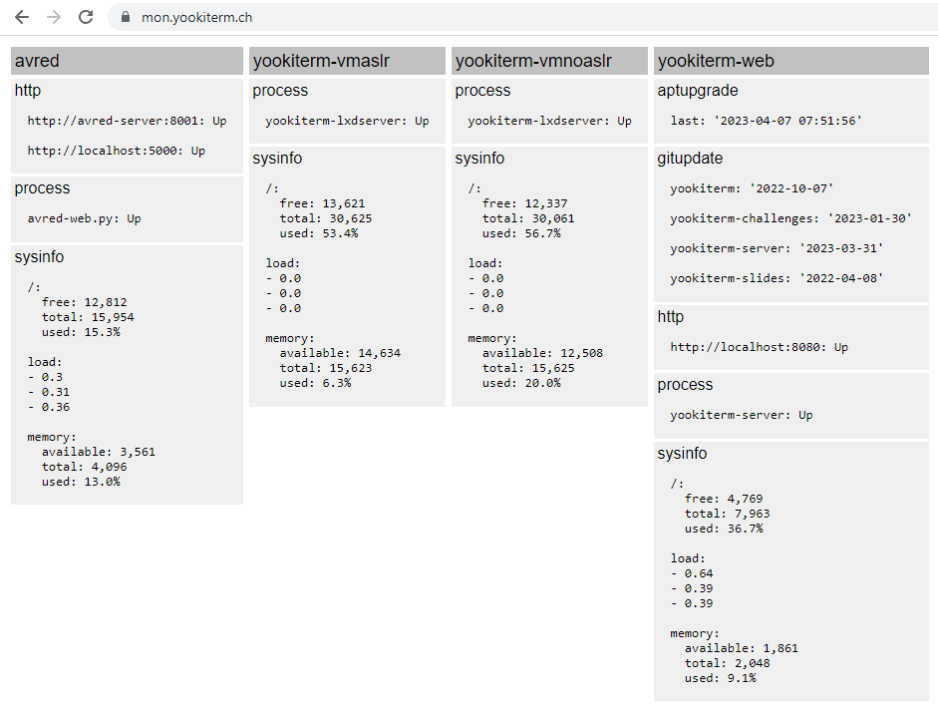Click vmaslr memory available 14,634
The image size is (938, 713).
click(340, 353)
